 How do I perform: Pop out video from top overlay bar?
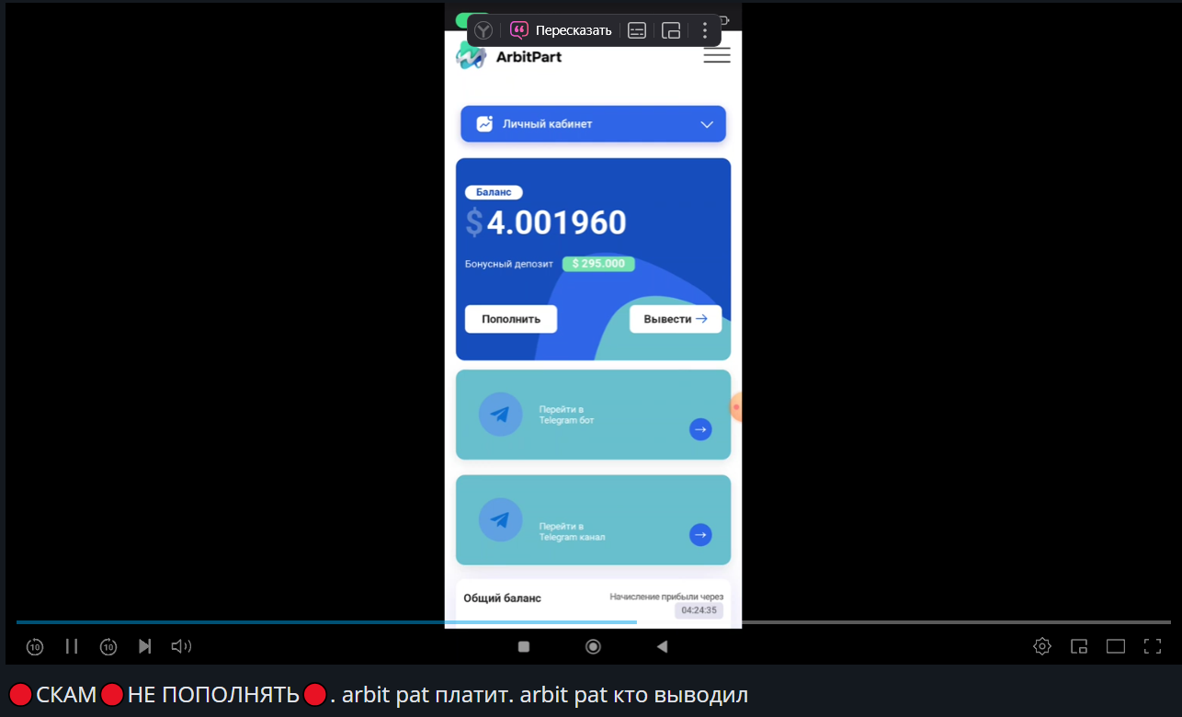(x=671, y=30)
